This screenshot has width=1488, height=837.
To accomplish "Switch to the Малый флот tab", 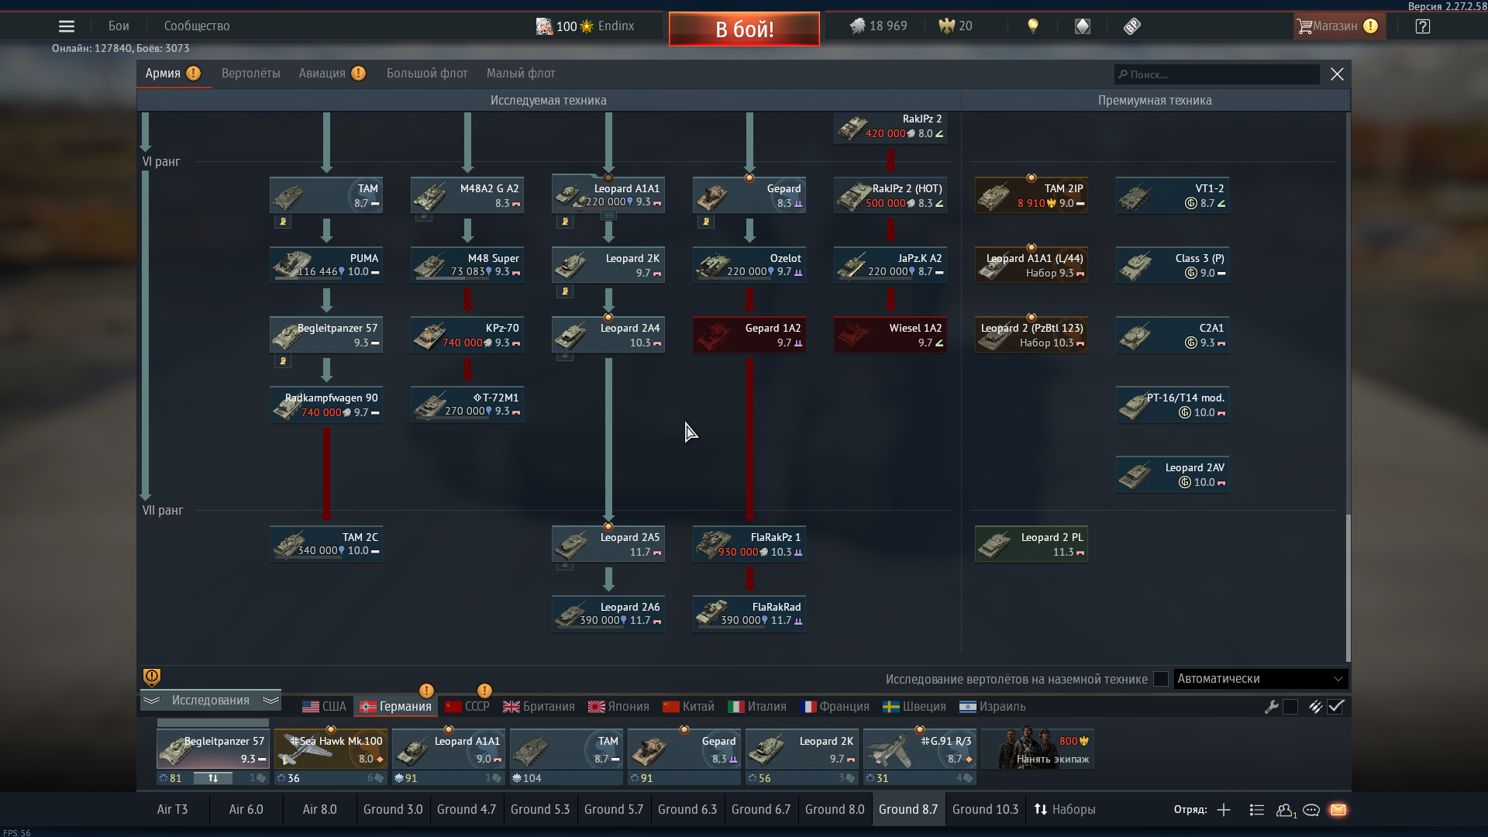I will (x=521, y=74).
